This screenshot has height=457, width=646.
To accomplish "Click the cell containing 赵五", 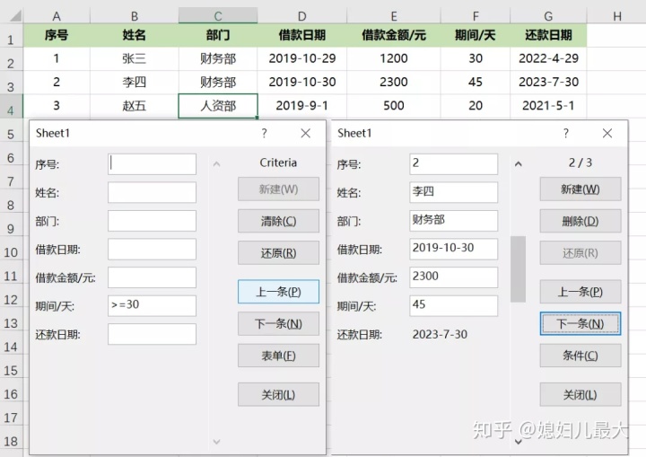I will (x=135, y=106).
